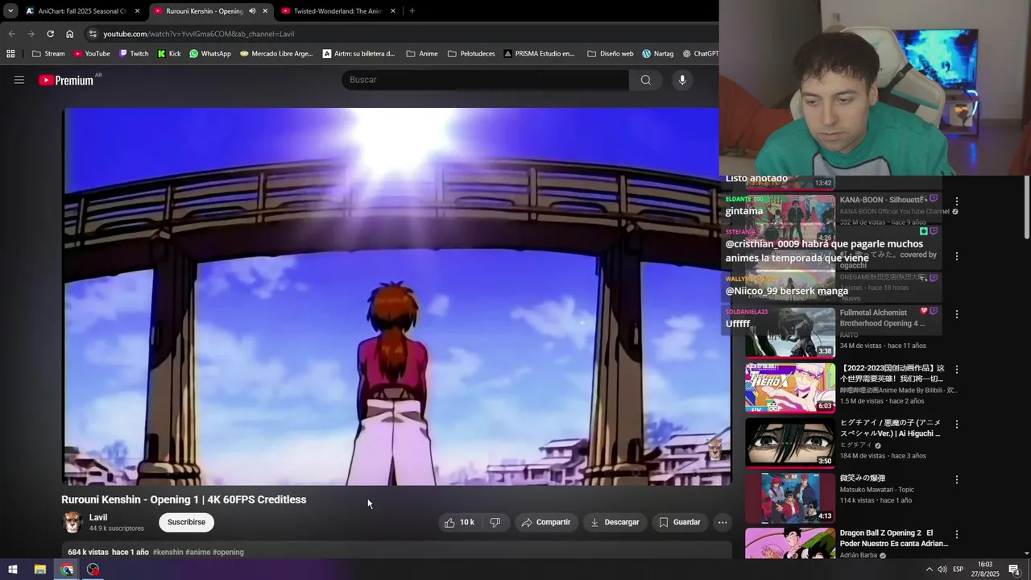1031x580 pixels.
Task: Open Chrome from the taskbar
Action: click(67, 570)
